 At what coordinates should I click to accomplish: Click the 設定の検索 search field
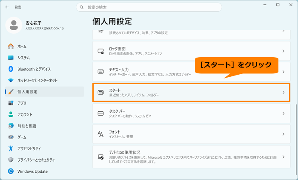click(x=149, y=7)
